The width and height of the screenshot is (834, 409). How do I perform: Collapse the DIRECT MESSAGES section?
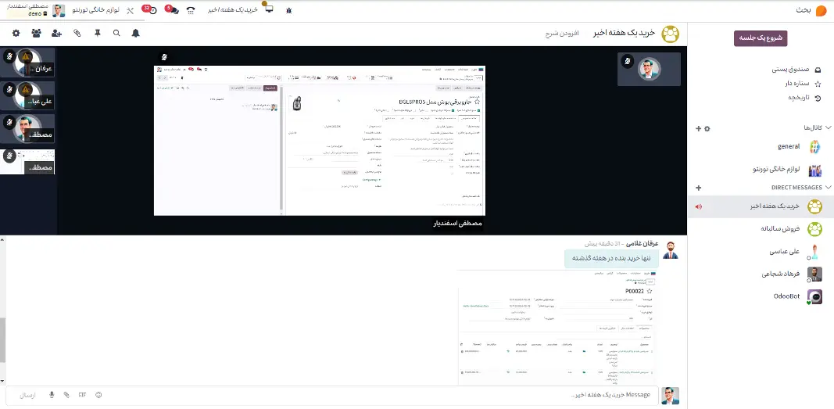point(829,188)
